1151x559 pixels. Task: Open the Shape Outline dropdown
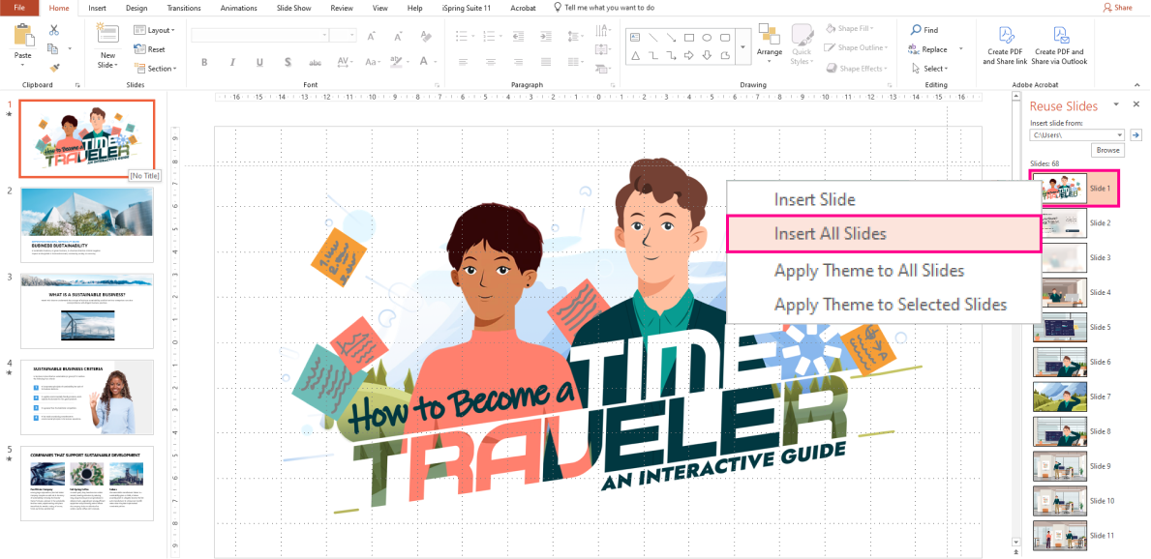click(x=855, y=47)
